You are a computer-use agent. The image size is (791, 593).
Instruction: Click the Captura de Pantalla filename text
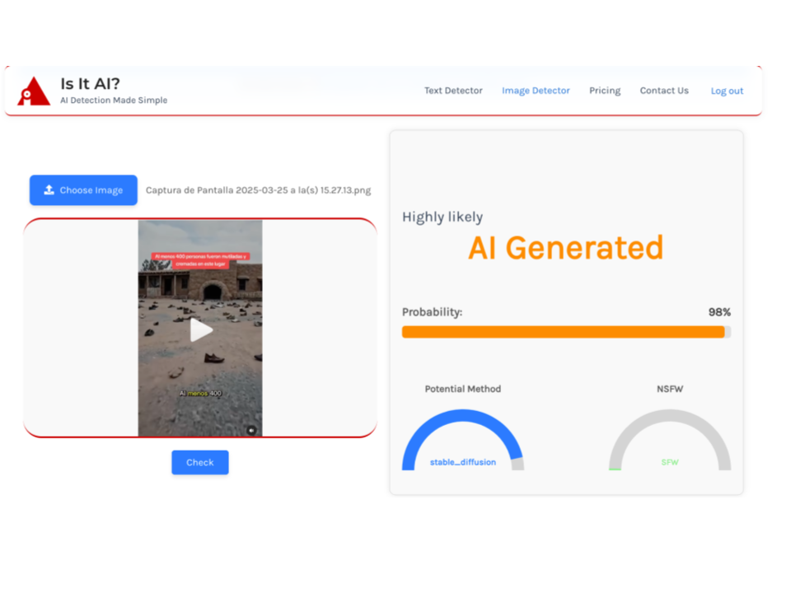point(258,190)
